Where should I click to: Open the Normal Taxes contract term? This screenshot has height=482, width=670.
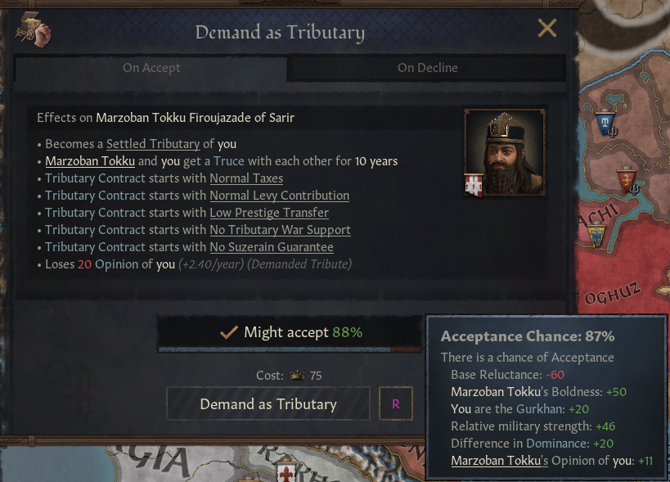coord(246,178)
